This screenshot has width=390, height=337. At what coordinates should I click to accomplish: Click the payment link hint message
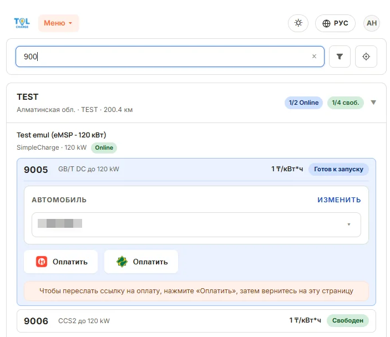point(196,291)
